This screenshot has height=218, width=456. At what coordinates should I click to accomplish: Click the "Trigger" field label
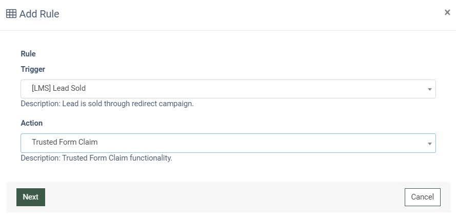point(33,69)
